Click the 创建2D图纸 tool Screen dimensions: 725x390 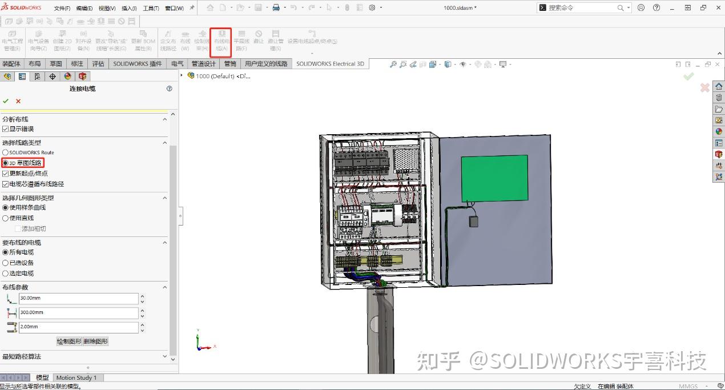pos(62,40)
